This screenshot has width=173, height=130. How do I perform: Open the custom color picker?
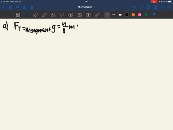[x=152, y=14]
